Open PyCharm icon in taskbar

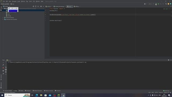(59, 95)
